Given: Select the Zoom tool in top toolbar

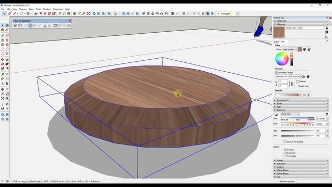Looking at the screenshot, I should pos(84,14).
